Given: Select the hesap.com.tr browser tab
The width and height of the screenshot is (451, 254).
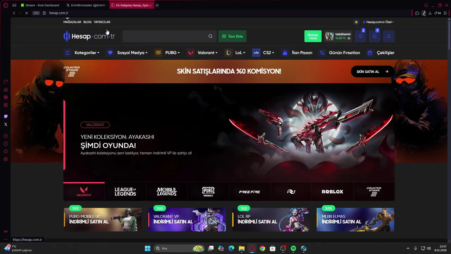Looking at the screenshot, I should [131, 5].
